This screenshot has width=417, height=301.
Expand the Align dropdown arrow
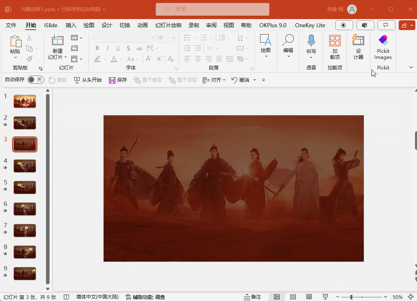(x=224, y=80)
